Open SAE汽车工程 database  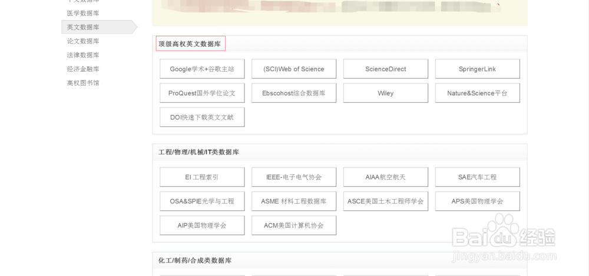coord(478,177)
